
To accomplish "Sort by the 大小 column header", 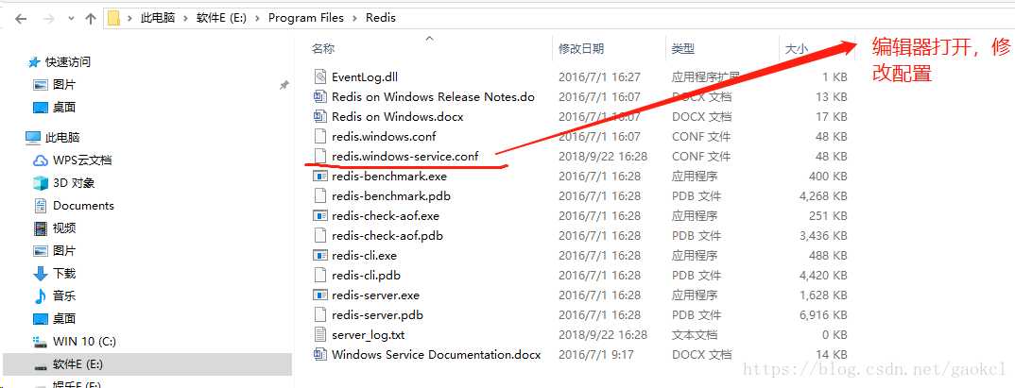I will 796,48.
